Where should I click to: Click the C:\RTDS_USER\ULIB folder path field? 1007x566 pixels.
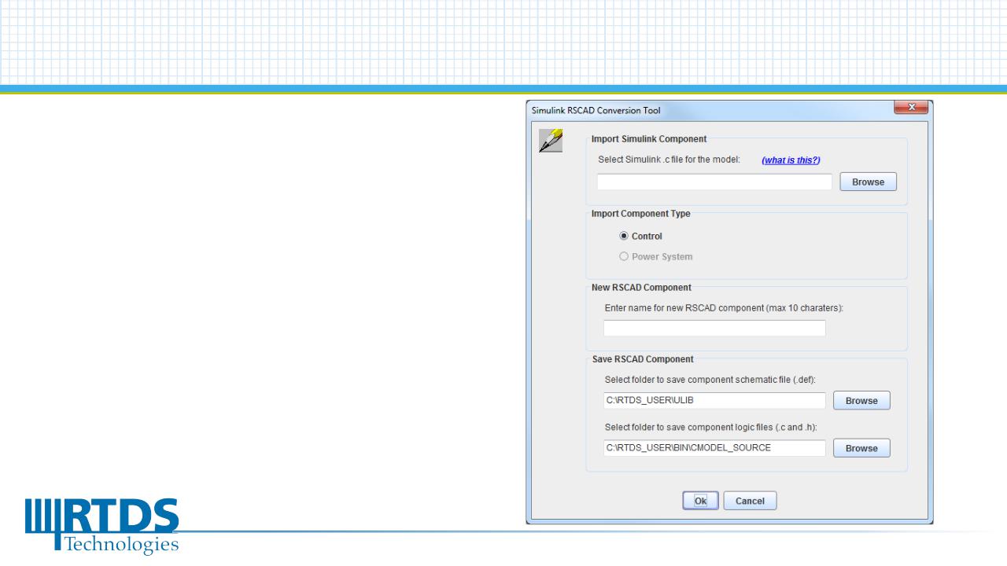pos(714,400)
